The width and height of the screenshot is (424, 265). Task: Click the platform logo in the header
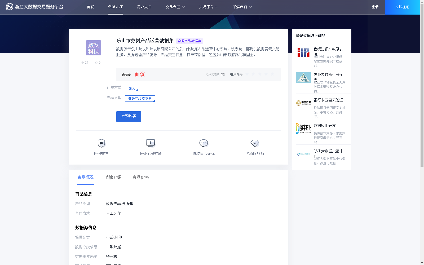[x=34, y=7]
